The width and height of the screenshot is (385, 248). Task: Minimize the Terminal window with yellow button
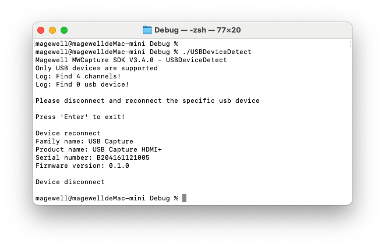(x=52, y=30)
